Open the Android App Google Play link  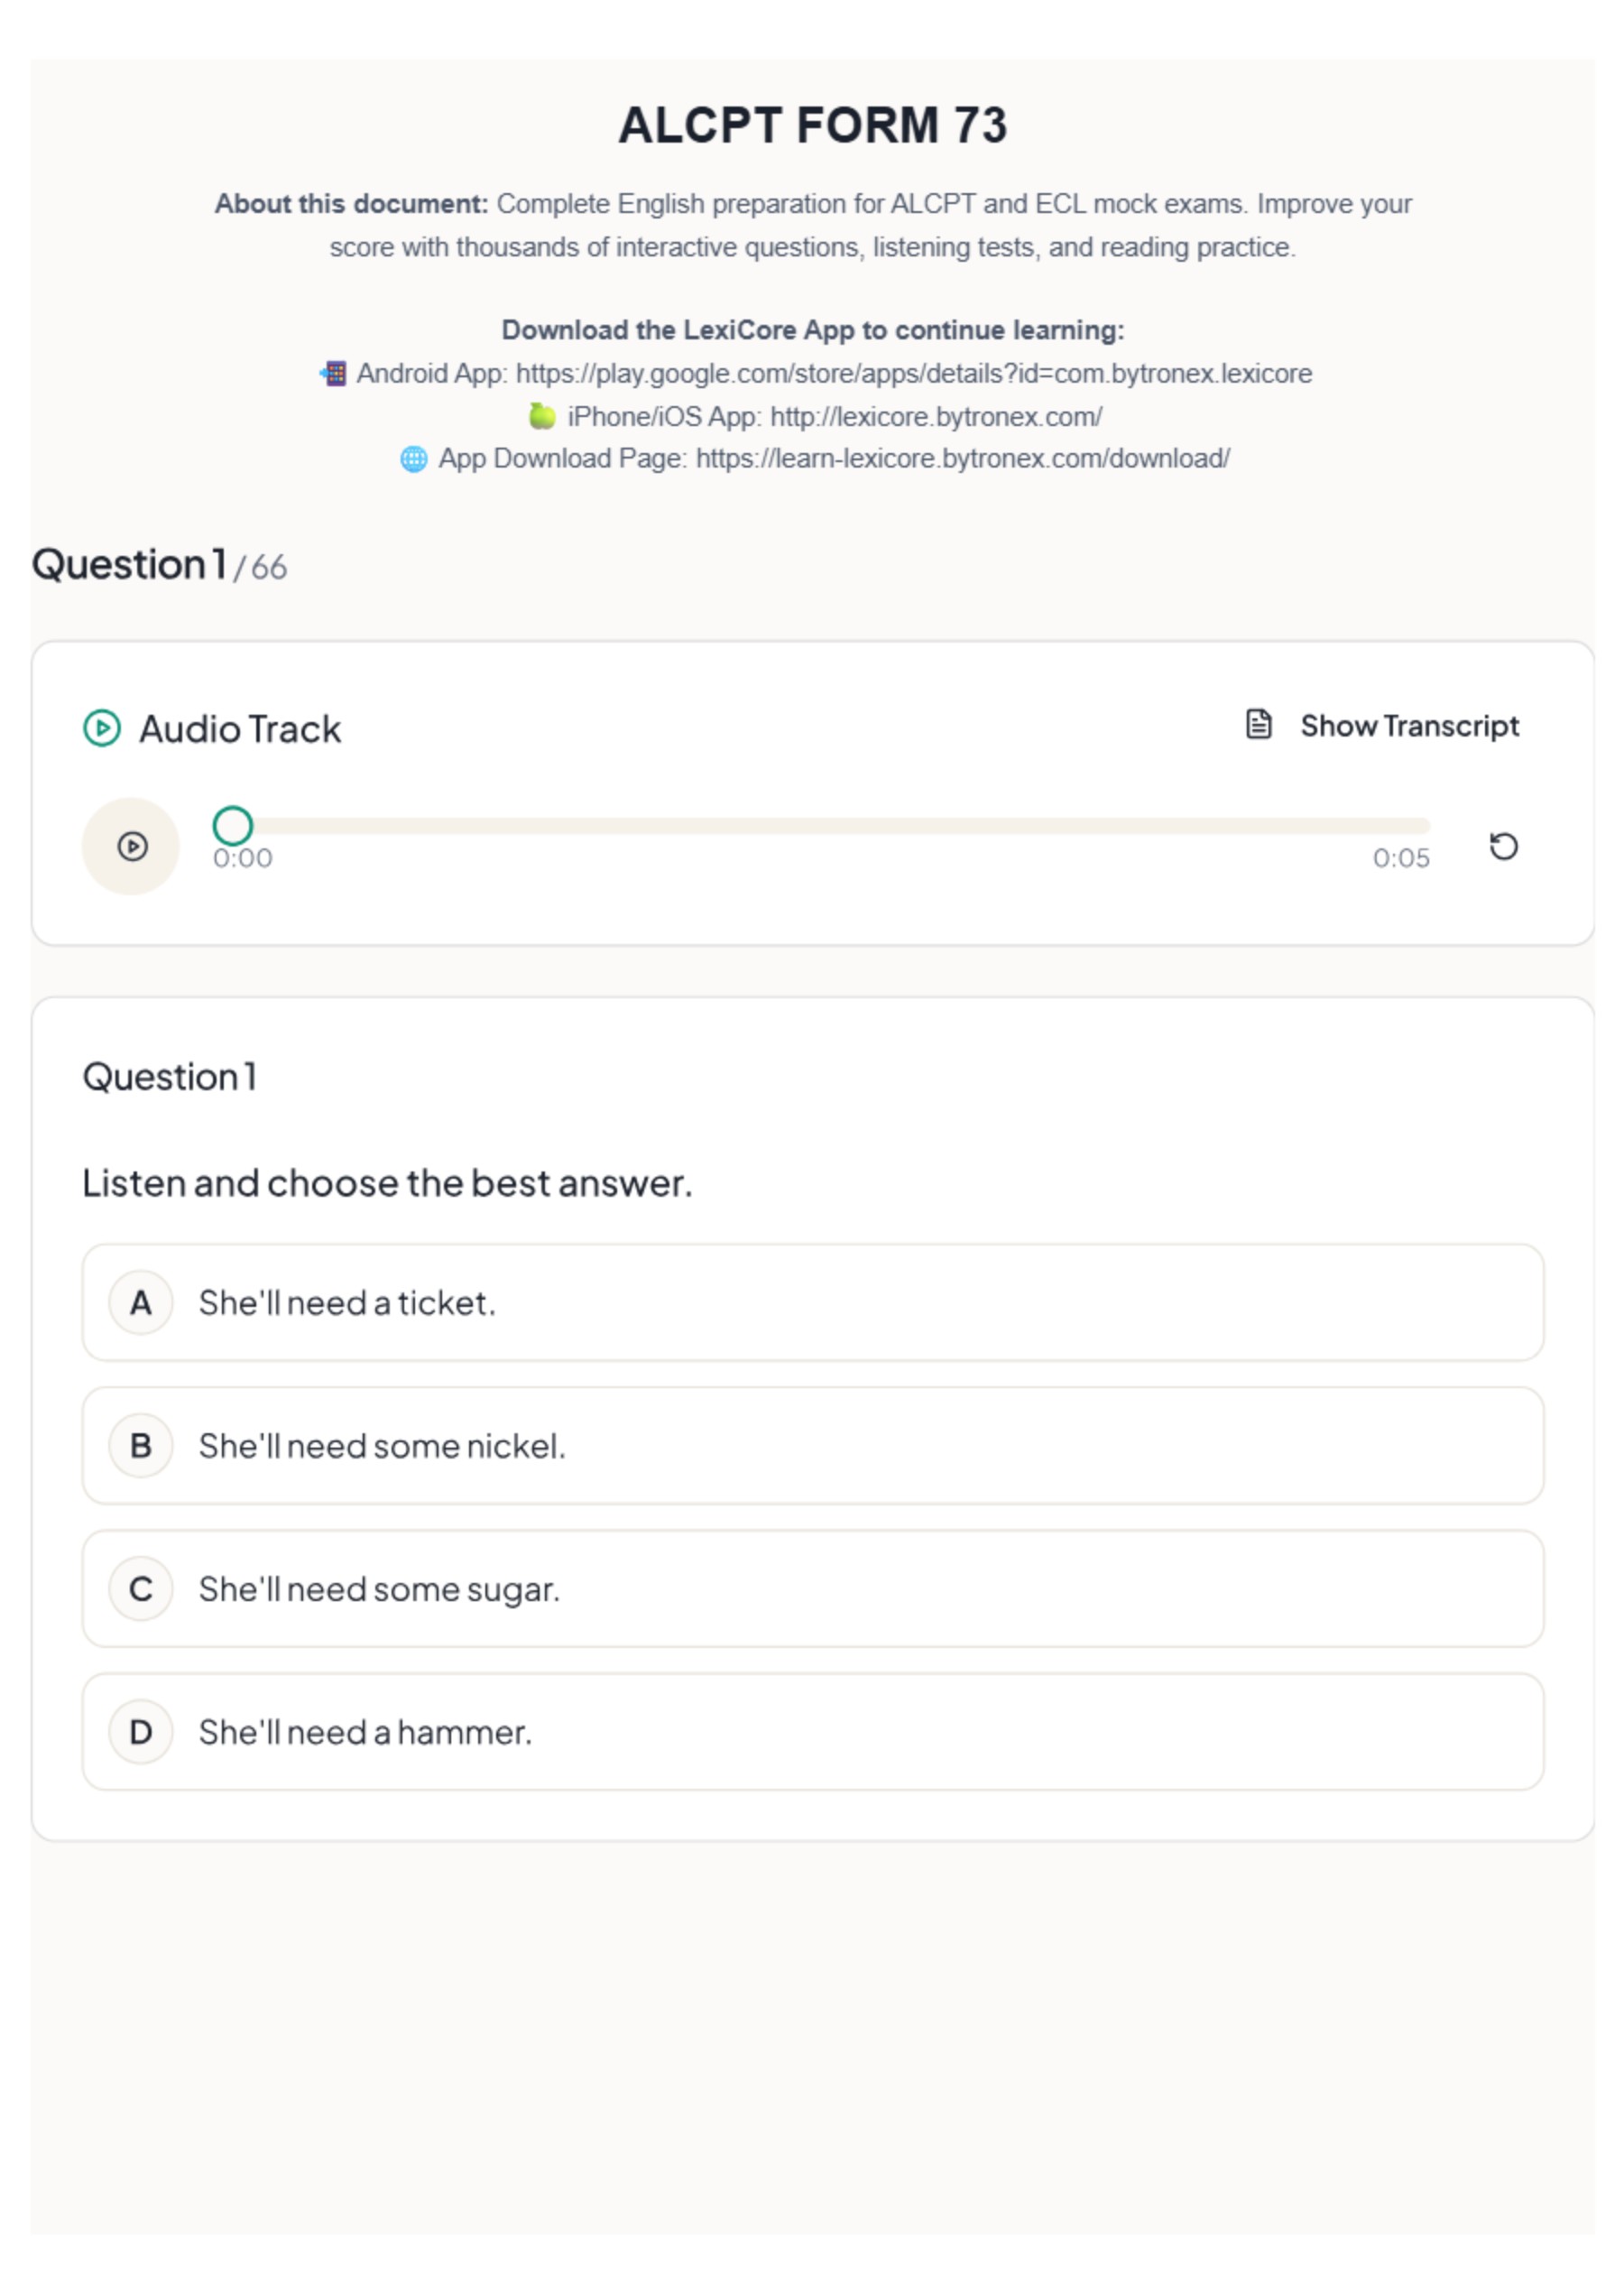[x=913, y=373]
